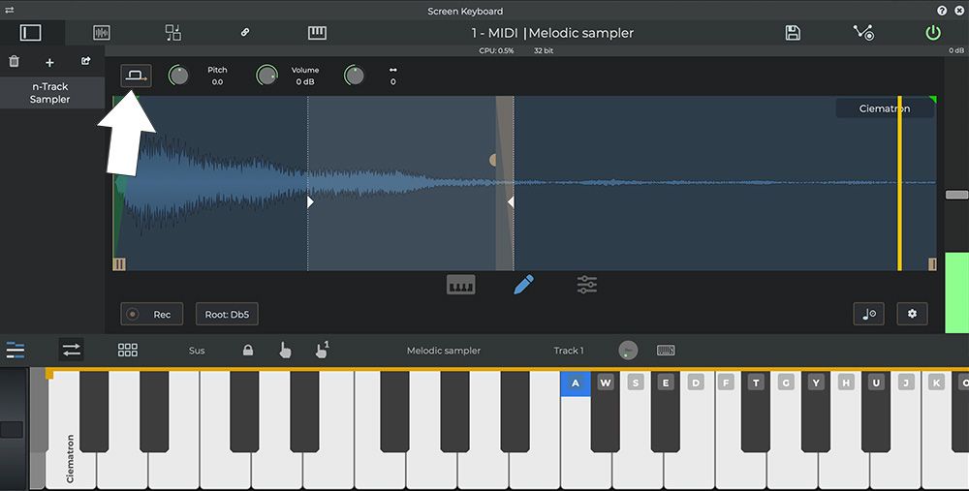Show the piano keyboard icon in top toolbar
This screenshot has height=491, width=969.
pos(317,33)
